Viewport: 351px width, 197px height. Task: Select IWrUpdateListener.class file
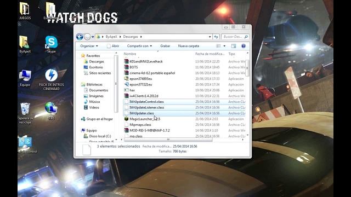coord(184,108)
